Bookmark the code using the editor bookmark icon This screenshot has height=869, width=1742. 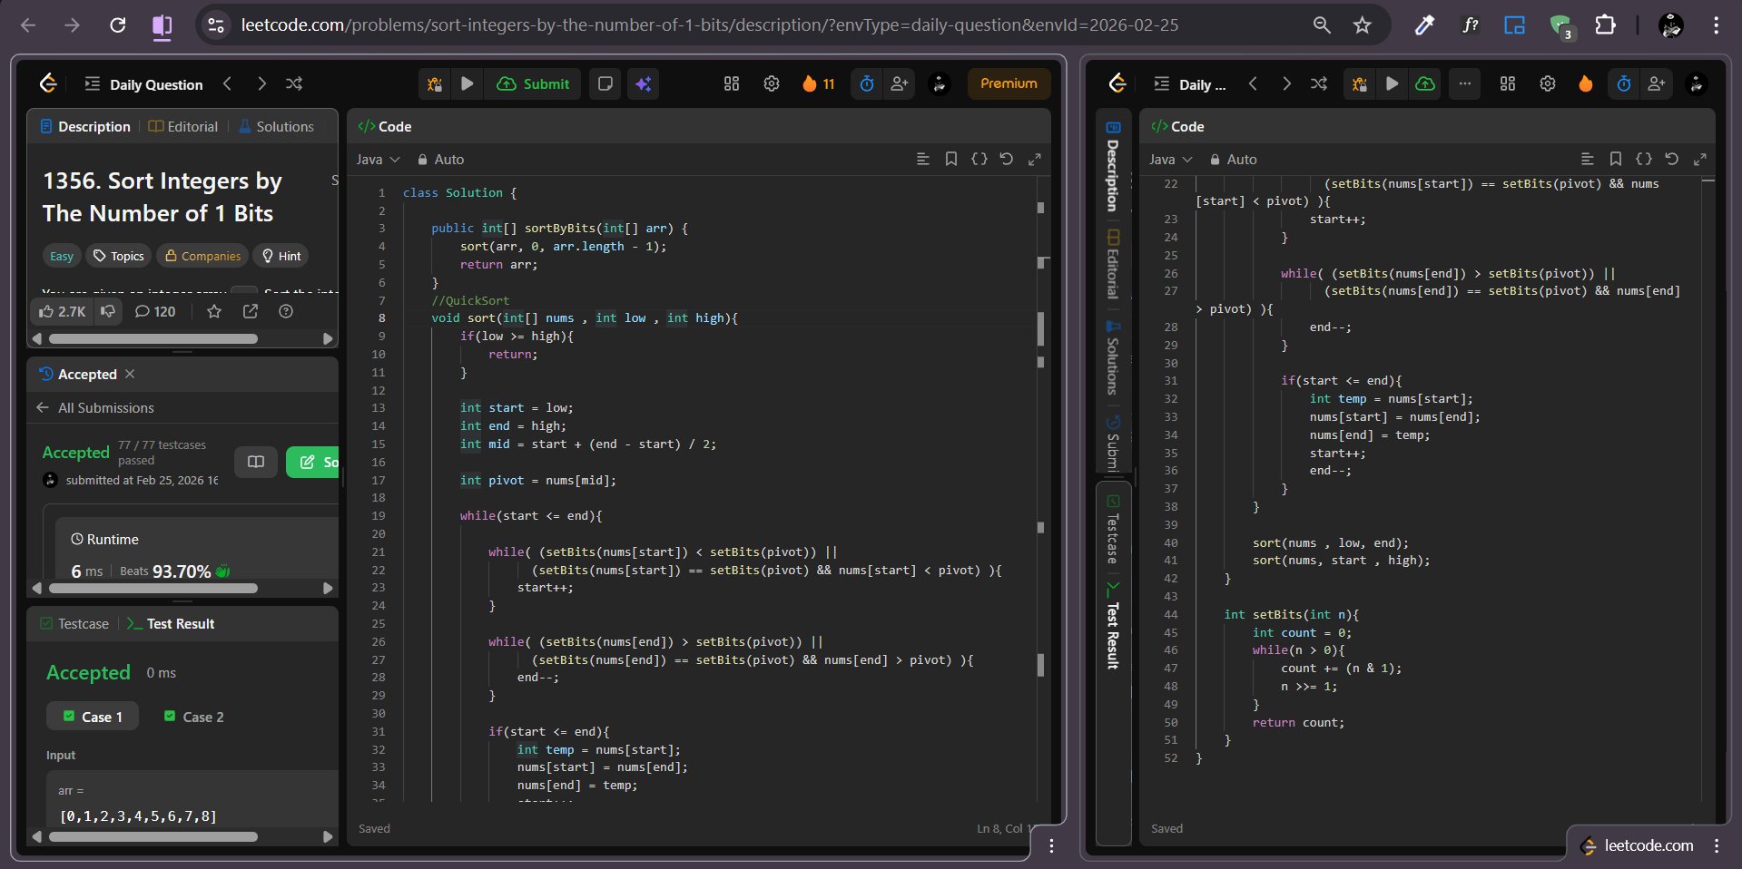click(950, 160)
